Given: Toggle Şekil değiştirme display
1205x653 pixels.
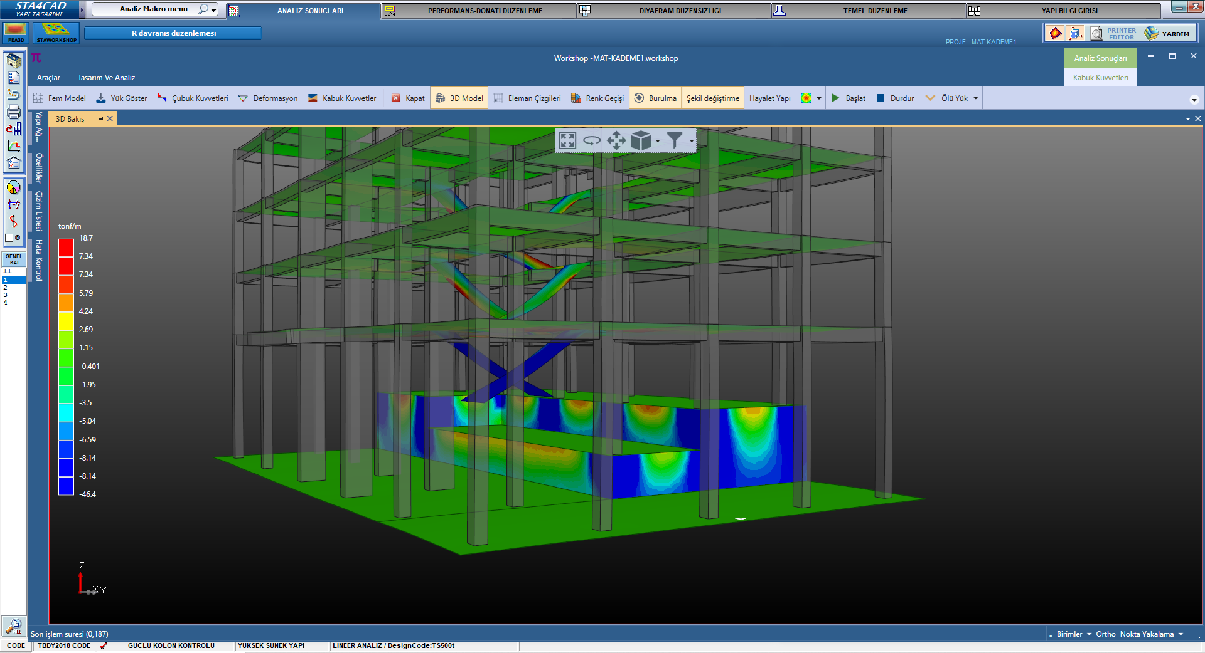Looking at the screenshot, I should click(x=712, y=98).
